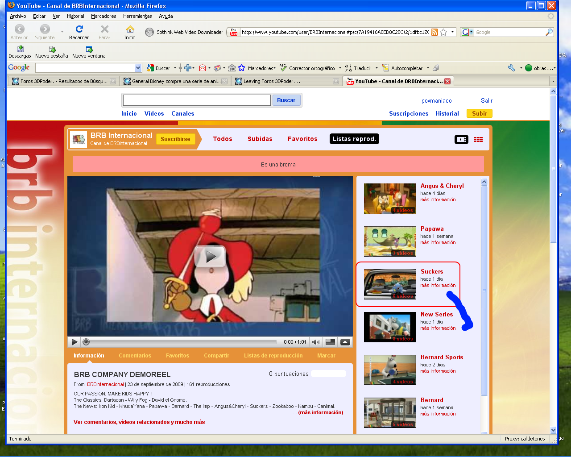Click Google toolbar Buscar button

pos(159,68)
